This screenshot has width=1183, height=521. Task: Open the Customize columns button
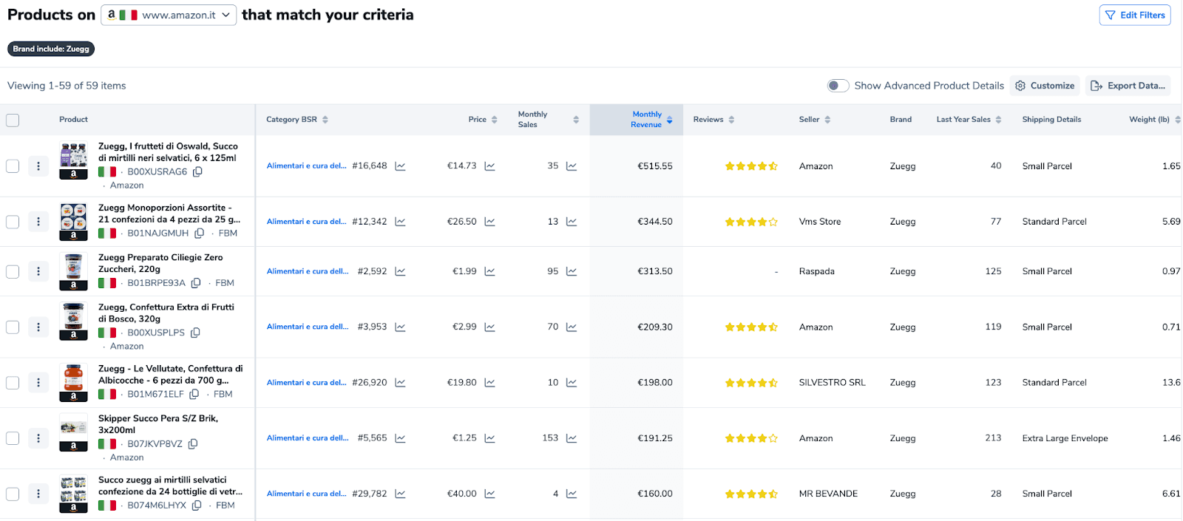pyautogui.click(x=1045, y=86)
